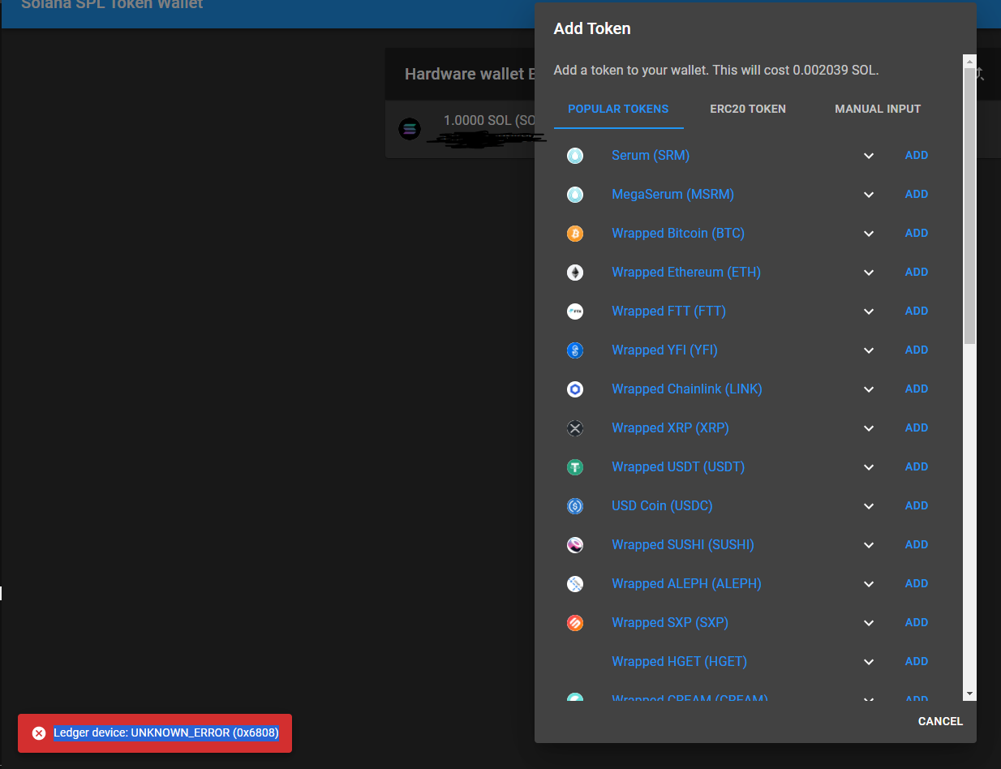Viewport: 1001px width, 769px height.
Task: Click the Serum (SRM) name label
Action: [651, 156]
